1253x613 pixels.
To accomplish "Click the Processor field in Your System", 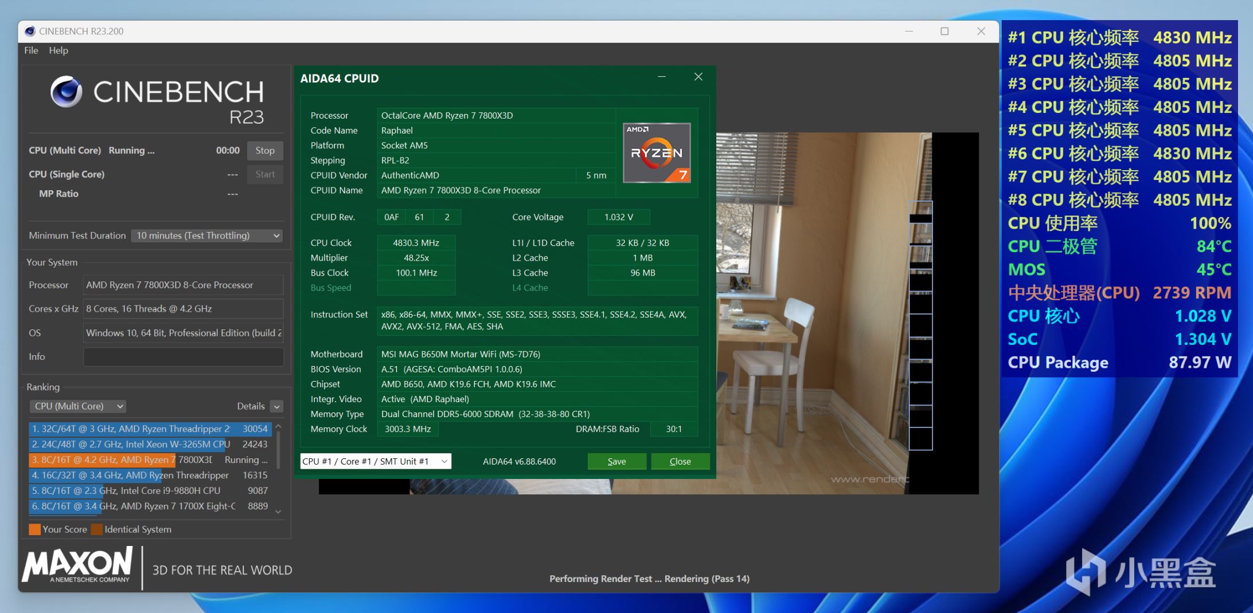I will click(x=184, y=285).
